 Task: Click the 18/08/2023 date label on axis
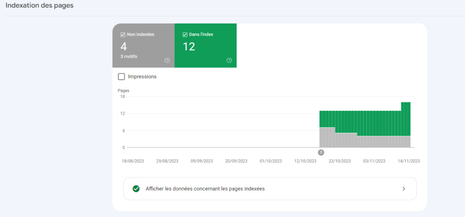click(133, 161)
